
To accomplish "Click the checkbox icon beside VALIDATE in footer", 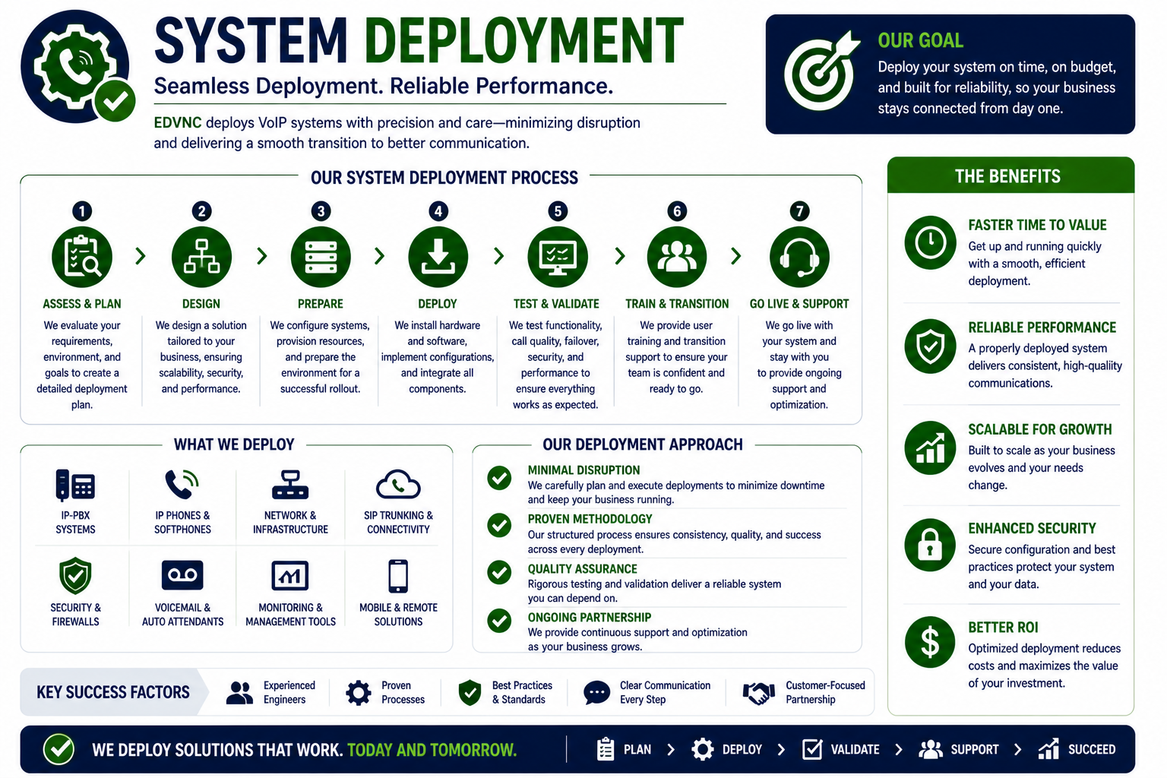I will pos(812,749).
